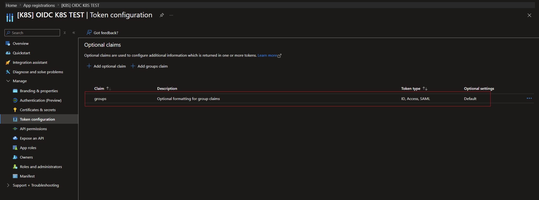Collapse the Manage section chevron
539x200 pixels.
click(8, 81)
